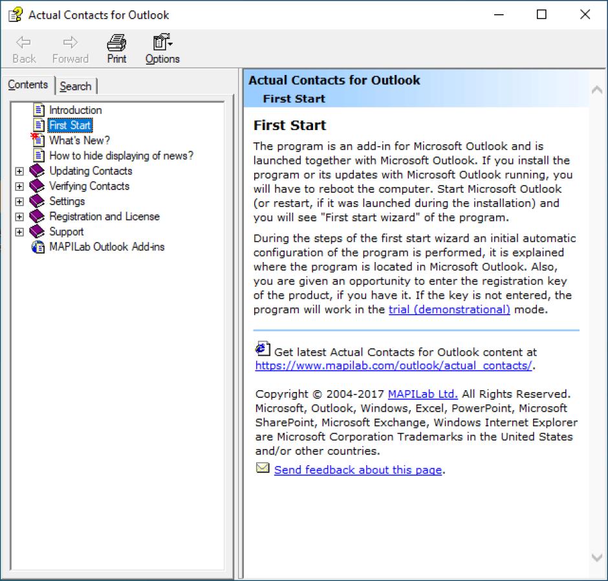
Task: Click the Forward arrow icon
Action: point(71,42)
